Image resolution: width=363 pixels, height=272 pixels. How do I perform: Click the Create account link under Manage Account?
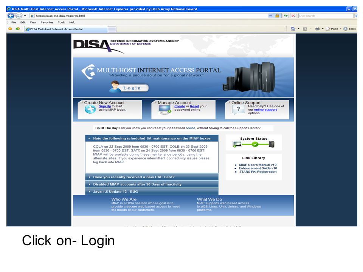tap(180, 106)
